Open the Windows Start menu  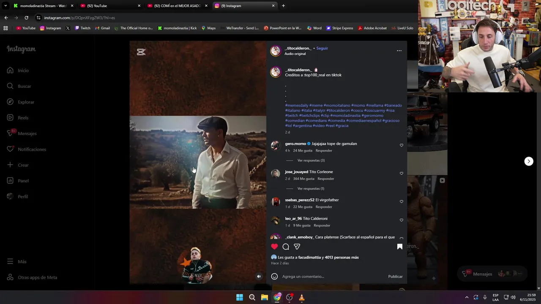240,297
